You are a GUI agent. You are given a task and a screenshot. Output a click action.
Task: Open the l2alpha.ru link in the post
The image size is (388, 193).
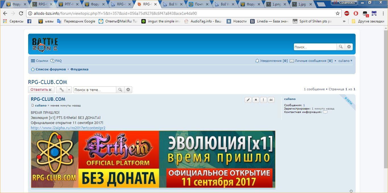[x=68, y=128]
